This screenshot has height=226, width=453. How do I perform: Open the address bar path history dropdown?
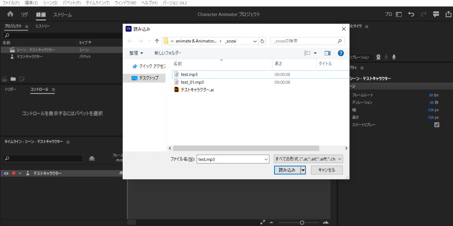[255, 41]
